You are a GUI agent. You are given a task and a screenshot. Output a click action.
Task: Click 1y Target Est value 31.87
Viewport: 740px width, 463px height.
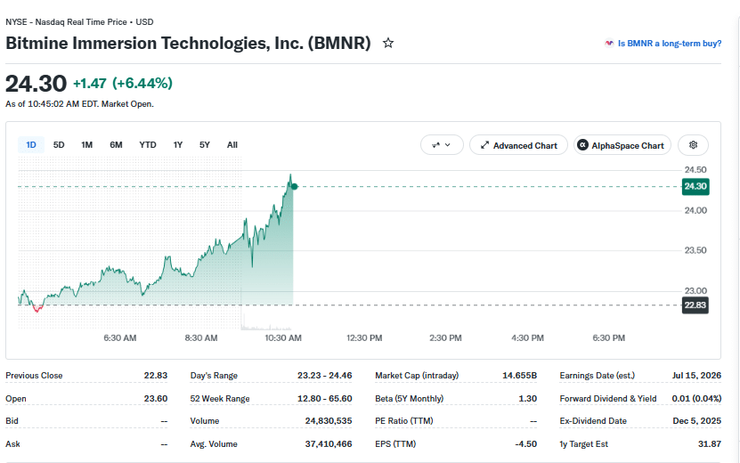click(710, 444)
